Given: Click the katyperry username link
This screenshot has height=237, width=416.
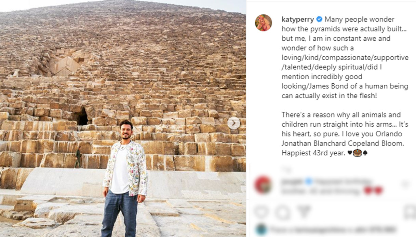Looking at the screenshot, I should pos(297,19).
